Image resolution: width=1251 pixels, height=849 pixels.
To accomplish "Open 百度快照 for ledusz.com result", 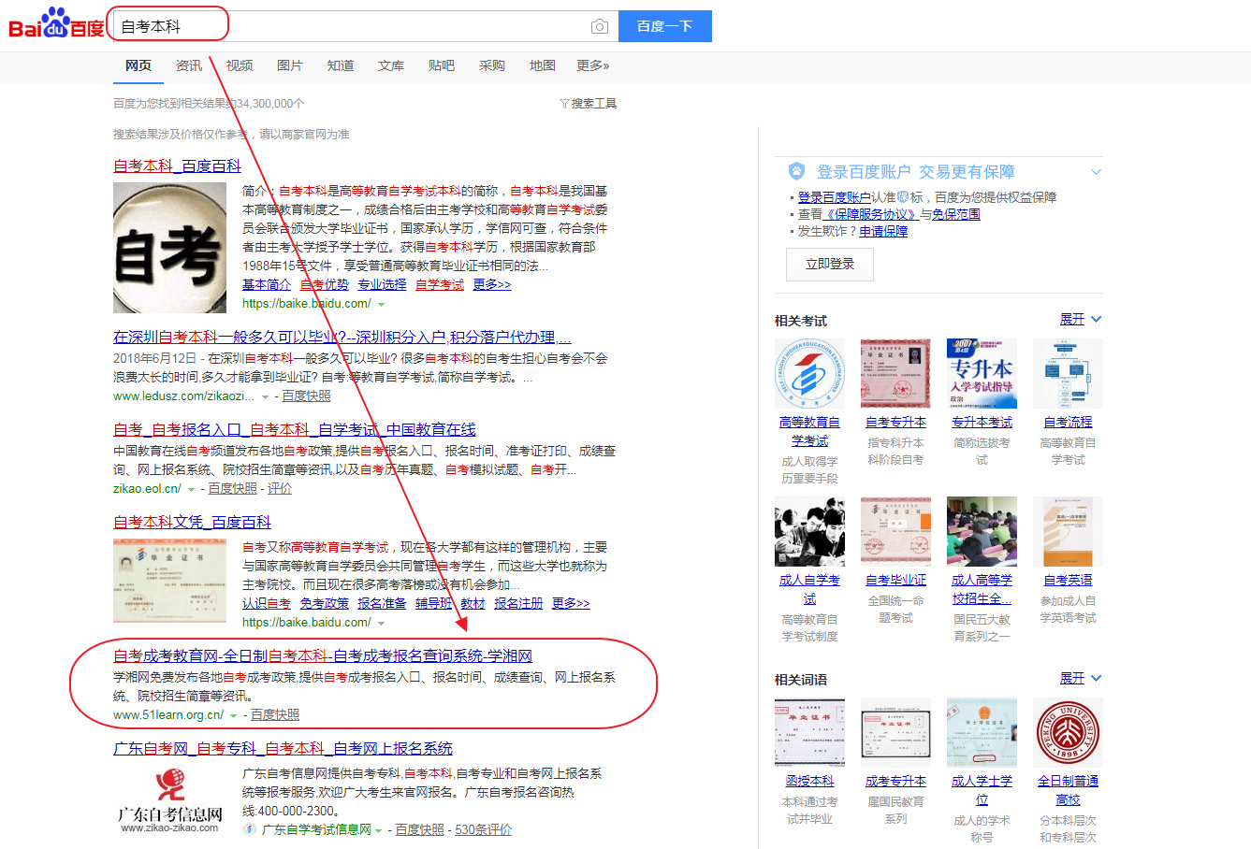I will (x=306, y=396).
